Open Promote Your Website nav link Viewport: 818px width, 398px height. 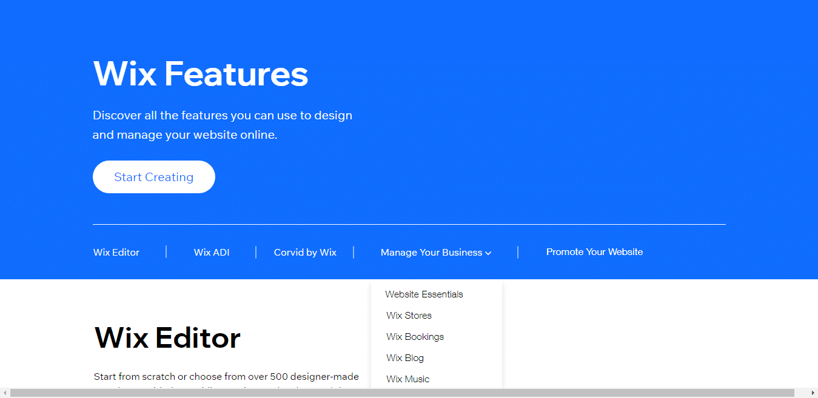click(594, 252)
